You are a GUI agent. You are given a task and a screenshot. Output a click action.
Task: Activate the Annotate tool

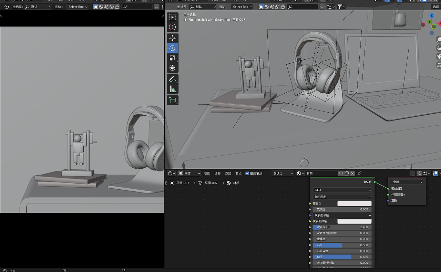(x=172, y=79)
